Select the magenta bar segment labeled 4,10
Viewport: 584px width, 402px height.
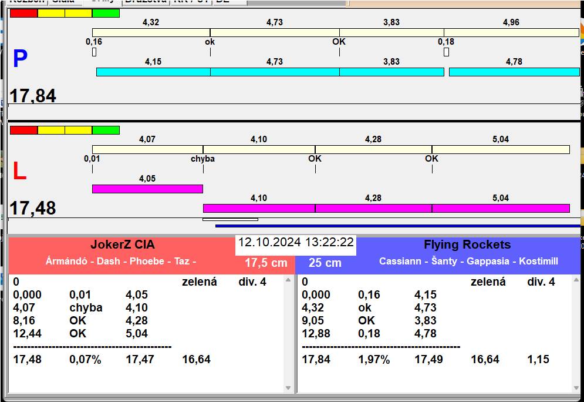tap(259, 209)
